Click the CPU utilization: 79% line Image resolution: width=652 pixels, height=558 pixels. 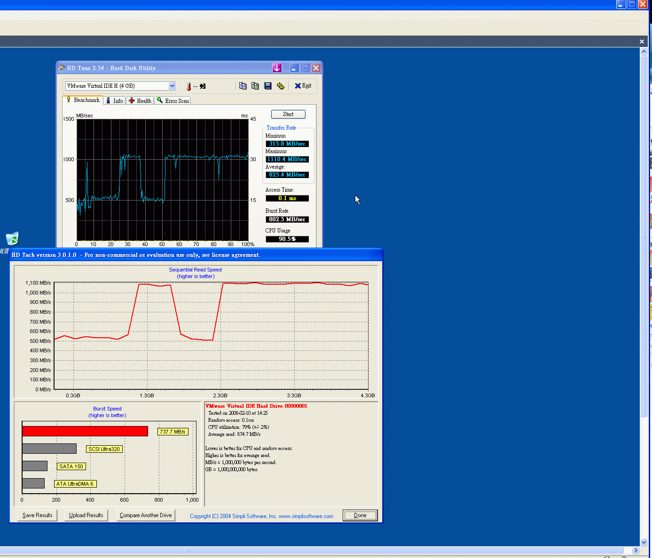point(238,427)
